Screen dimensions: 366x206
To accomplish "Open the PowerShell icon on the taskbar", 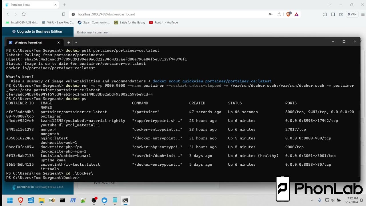I will tap(73, 200).
